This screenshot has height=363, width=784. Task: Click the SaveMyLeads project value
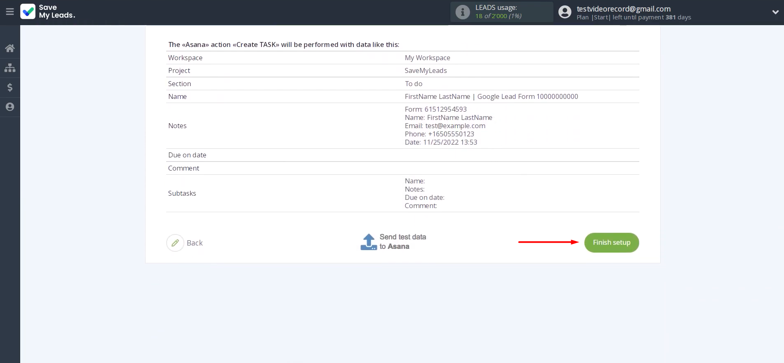coord(426,70)
